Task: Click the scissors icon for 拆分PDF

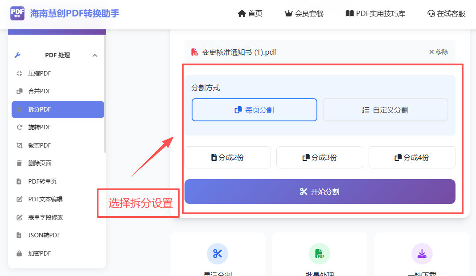Action: tap(20, 109)
